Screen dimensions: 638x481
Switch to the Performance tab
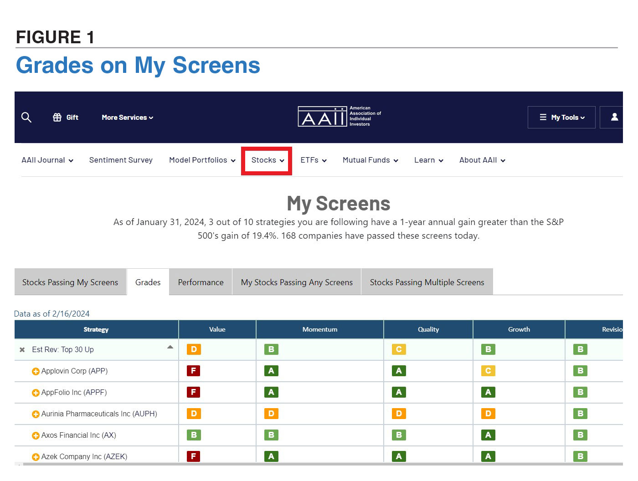(201, 282)
